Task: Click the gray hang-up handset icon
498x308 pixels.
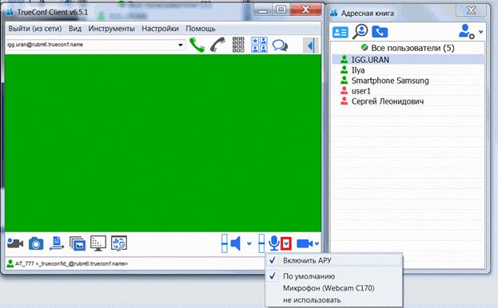Action: pyautogui.click(x=217, y=45)
